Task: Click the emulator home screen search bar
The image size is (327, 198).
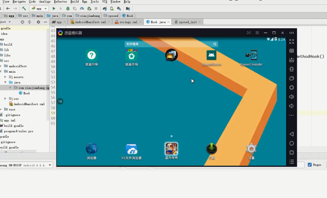Action: pos(171,44)
